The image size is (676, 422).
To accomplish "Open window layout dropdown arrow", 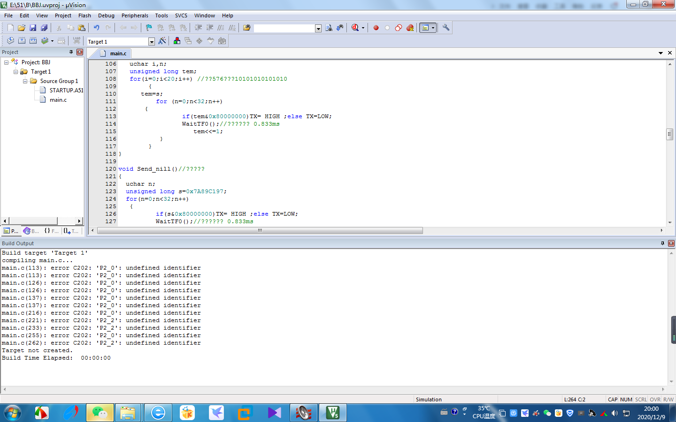I will pyautogui.click(x=433, y=28).
